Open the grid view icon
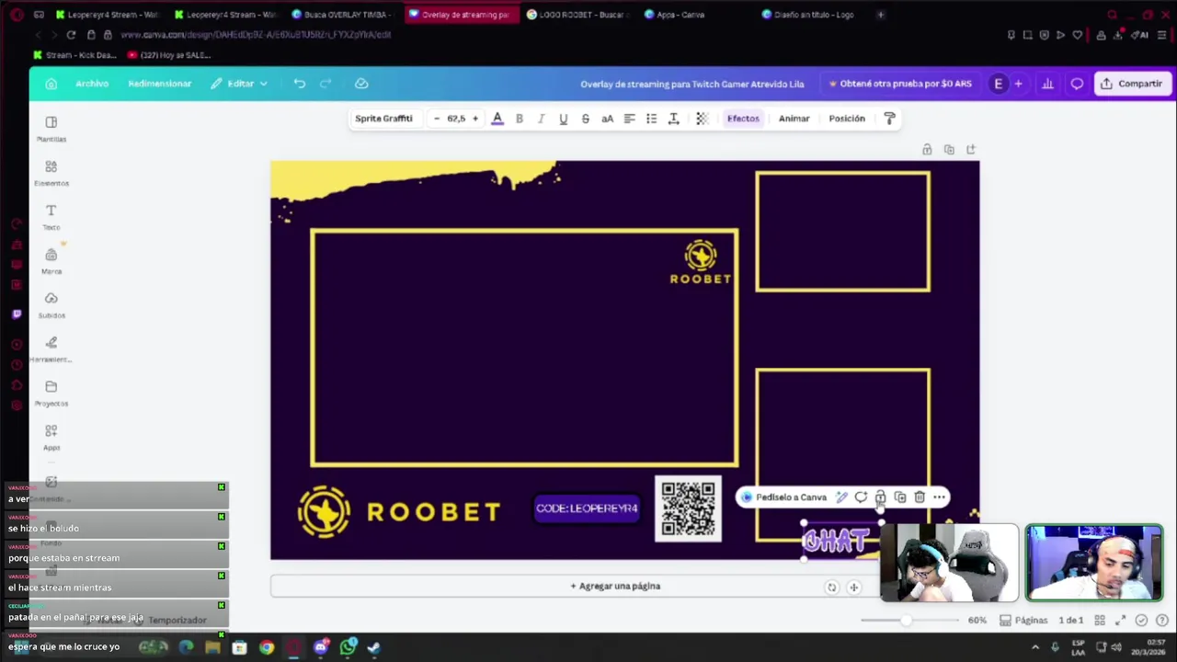The image size is (1177, 662). tap(1100, 621)
